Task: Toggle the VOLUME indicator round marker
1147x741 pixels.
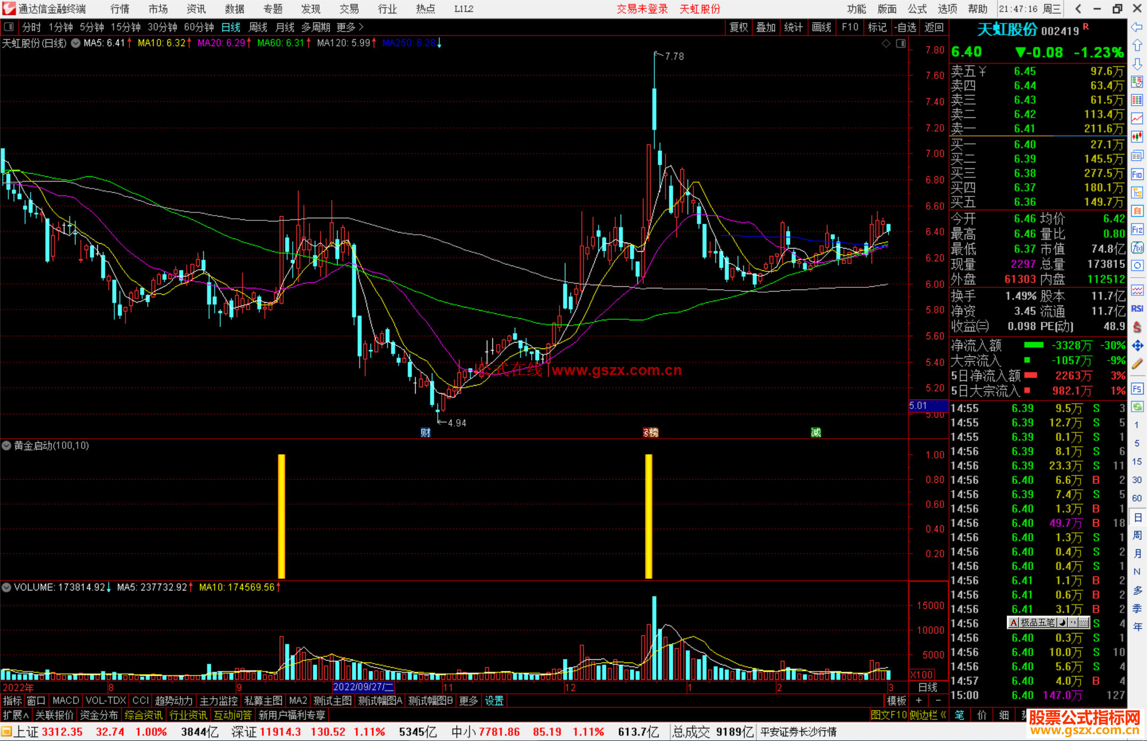Action: pos(7,587)
